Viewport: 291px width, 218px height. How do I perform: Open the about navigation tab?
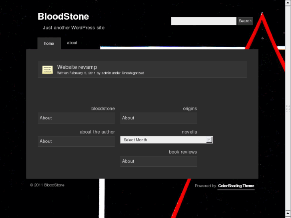click(x=72, y=43)
